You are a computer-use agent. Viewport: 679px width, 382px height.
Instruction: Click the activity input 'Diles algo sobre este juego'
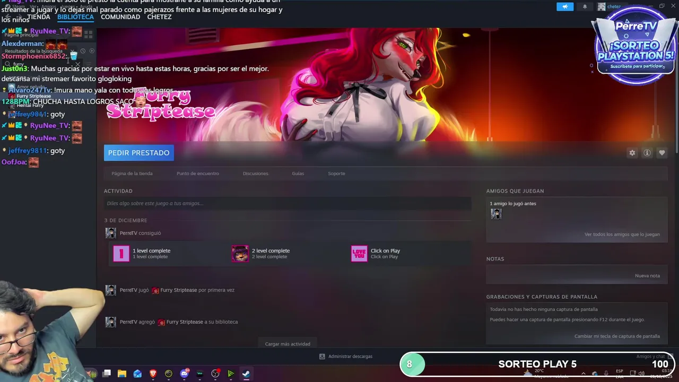(288, 203)
